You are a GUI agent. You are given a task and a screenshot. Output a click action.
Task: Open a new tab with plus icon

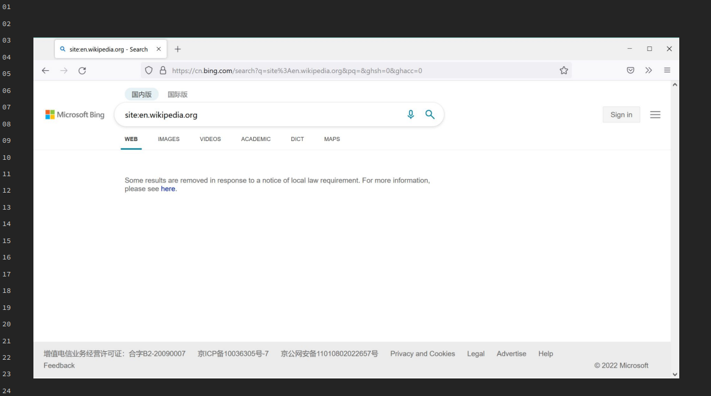click(x=178, y=49)
